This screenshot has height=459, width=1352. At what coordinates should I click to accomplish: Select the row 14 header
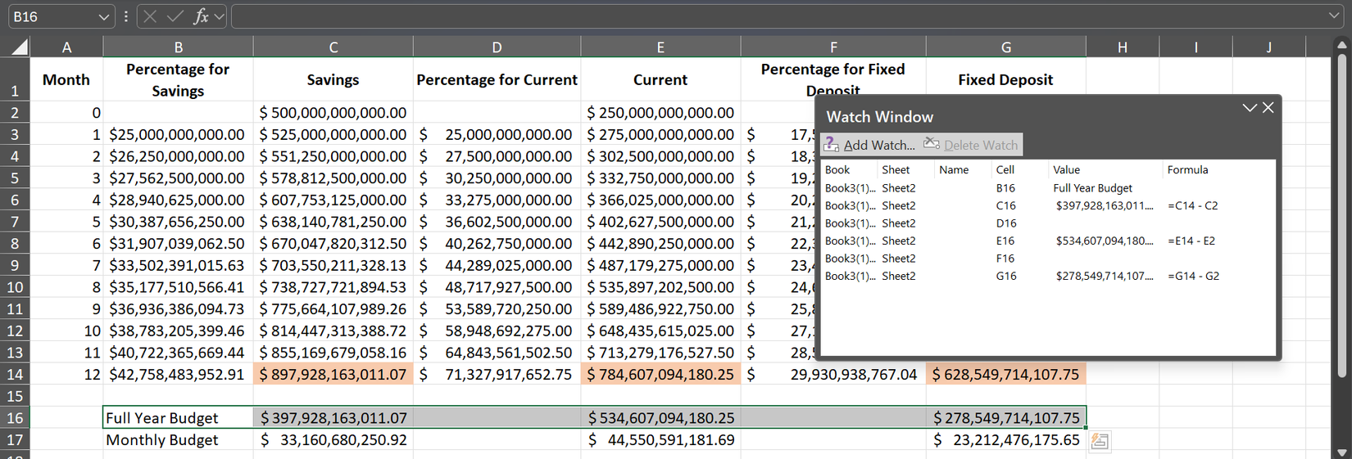click(x=15, y=374)
